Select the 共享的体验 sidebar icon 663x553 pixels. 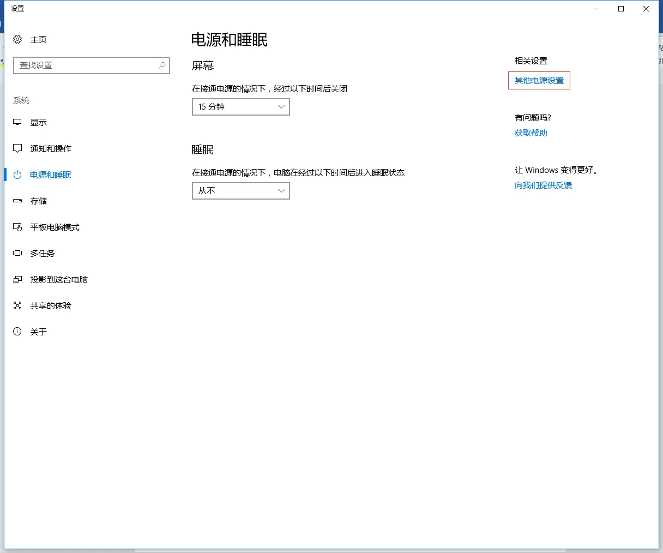click(17, 305)
